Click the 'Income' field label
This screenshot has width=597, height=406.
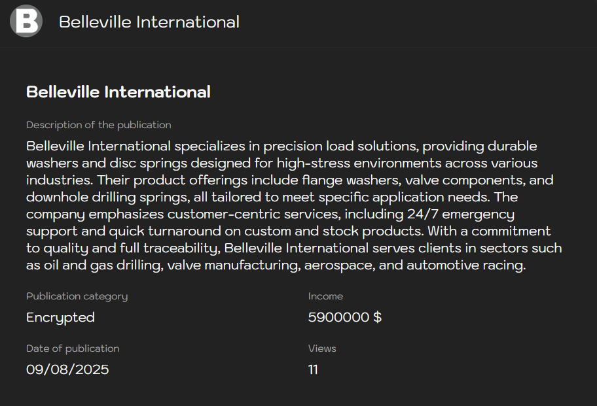325,296
